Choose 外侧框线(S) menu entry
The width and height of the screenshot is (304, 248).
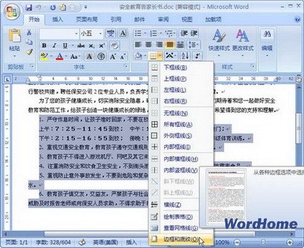pos(181,136)
